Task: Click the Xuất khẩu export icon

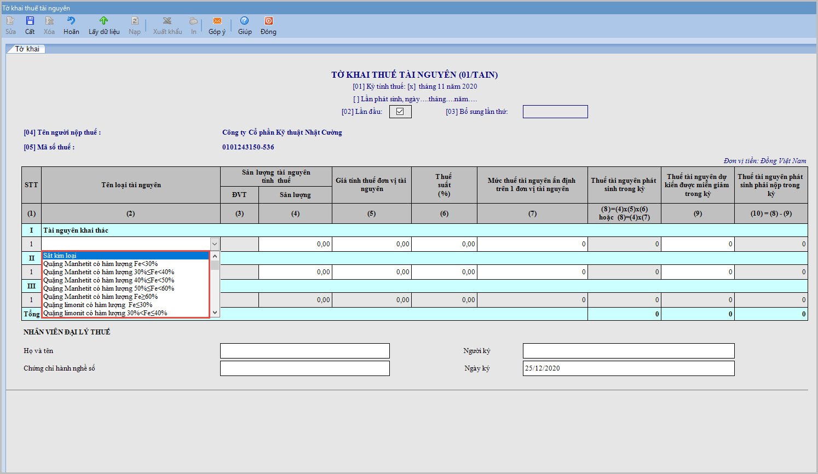Action: pos(167,21)
